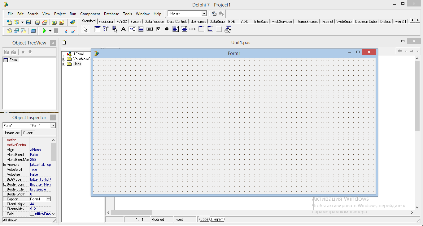Open the File menu

(x=11, y=14)
